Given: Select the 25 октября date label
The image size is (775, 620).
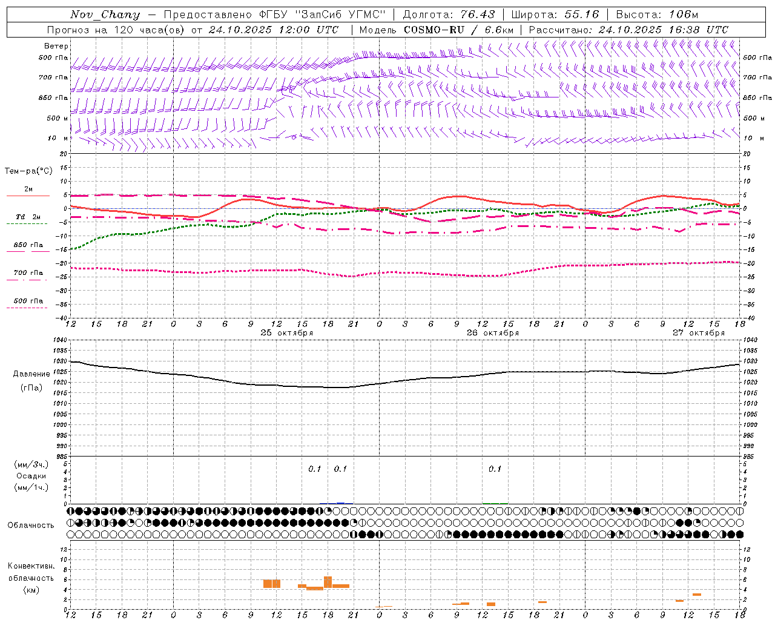Looking at the screenshot, I should 286,333.
